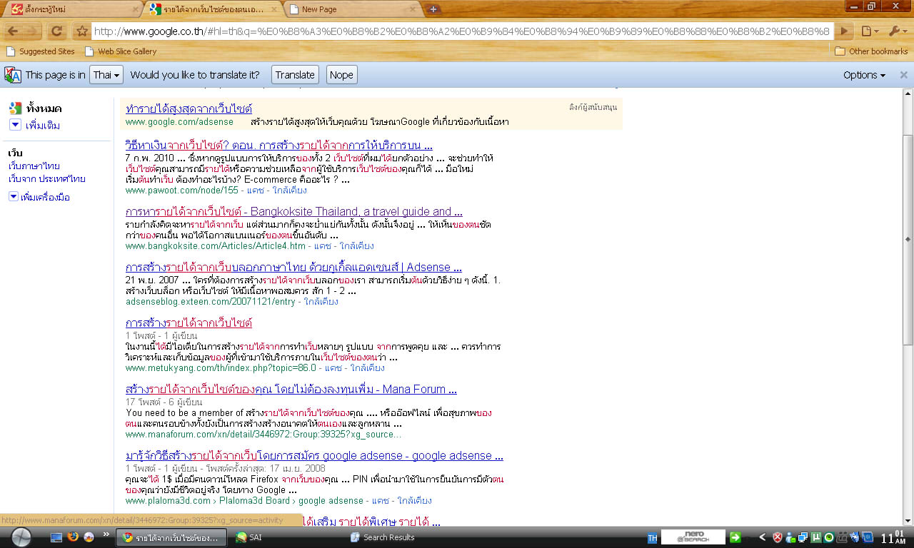Screen dimensions: 914x548
Task: Open cached link for the pawoot.com result
Action: [x=255, y=191]
